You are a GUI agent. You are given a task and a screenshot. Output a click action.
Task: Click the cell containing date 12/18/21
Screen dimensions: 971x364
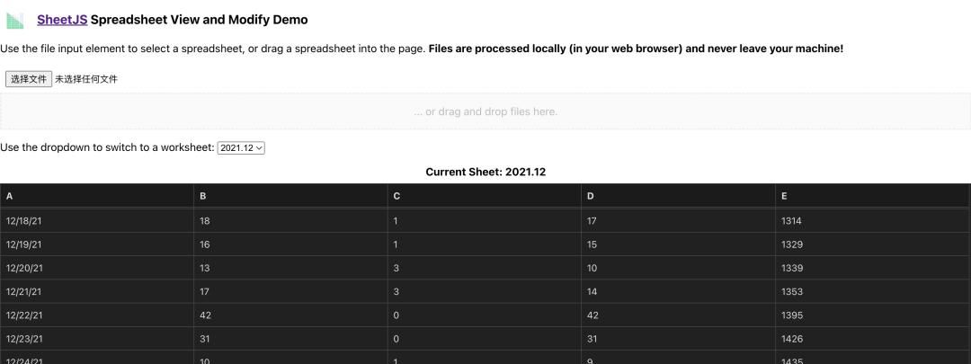coord(97,221)
